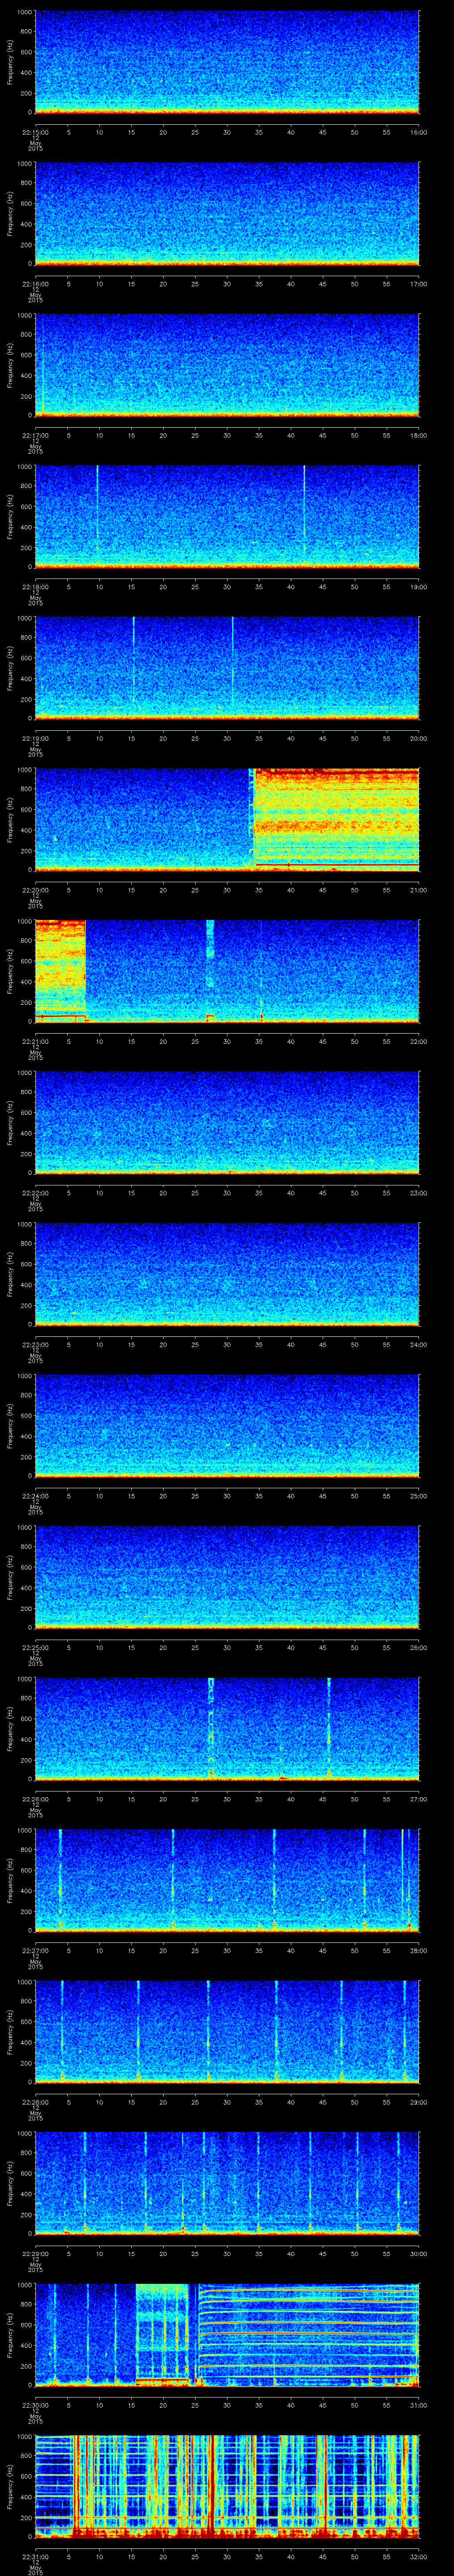Open the spectrogram panel beginning 22:17:00
Screen dimensions: 454x2576
coord(227,364)
